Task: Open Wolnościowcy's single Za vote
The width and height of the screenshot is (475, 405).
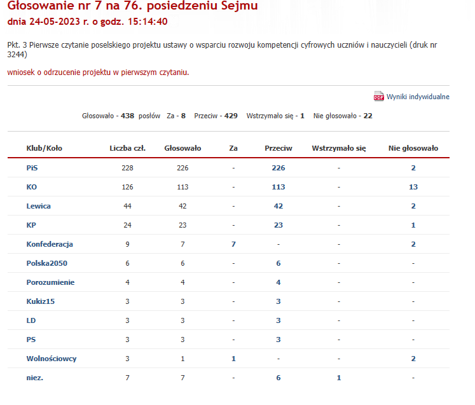Action: 233,359
